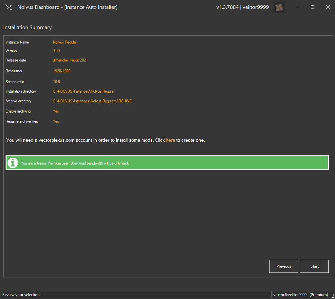The width and height of the screenshot is (335, 299).
Task: Click the 'Release date' label
Action: pyautogui.click(x=16, y=60)
